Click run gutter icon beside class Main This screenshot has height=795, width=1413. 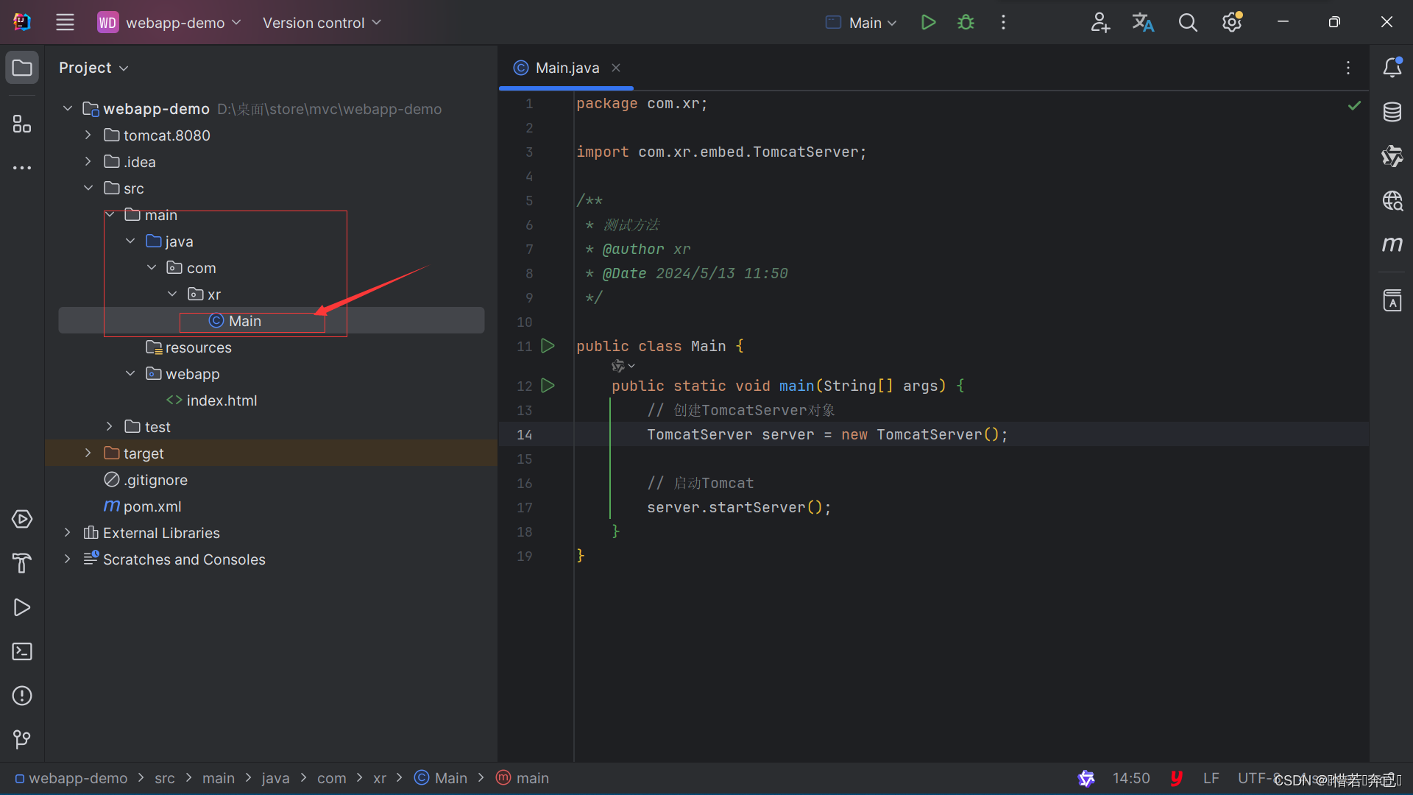tap(548, 346)
